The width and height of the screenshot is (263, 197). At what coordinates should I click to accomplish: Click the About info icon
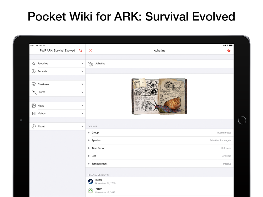click(x=34, y=126)
